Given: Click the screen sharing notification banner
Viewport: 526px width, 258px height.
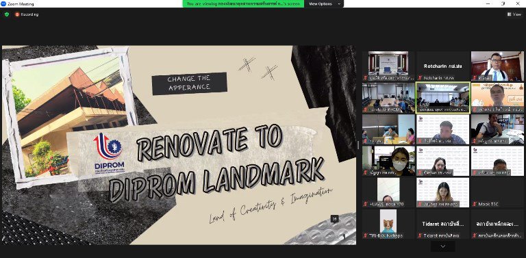Looking at the screenshot, I should click(243, 4).
